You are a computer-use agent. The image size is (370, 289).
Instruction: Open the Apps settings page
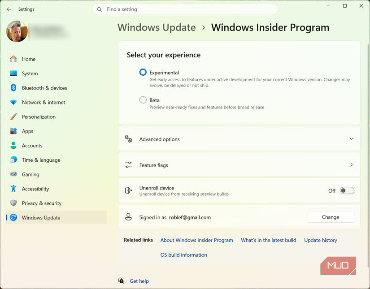click(57, 131)
